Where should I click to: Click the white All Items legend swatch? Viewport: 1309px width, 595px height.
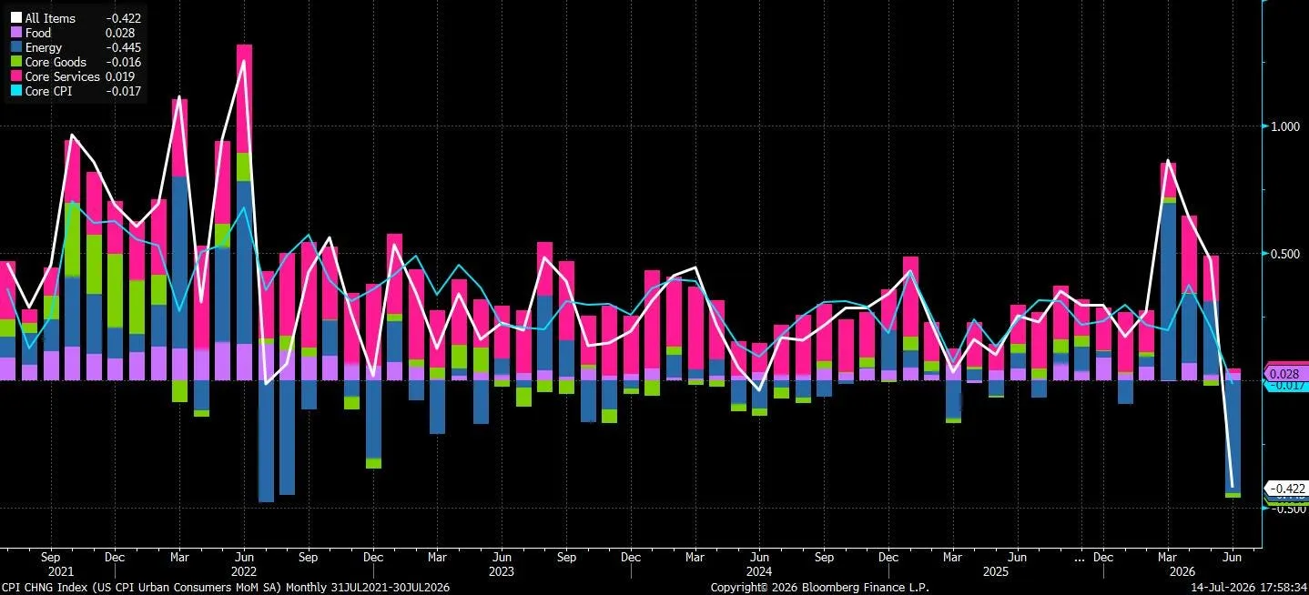[x=16, y=18]
